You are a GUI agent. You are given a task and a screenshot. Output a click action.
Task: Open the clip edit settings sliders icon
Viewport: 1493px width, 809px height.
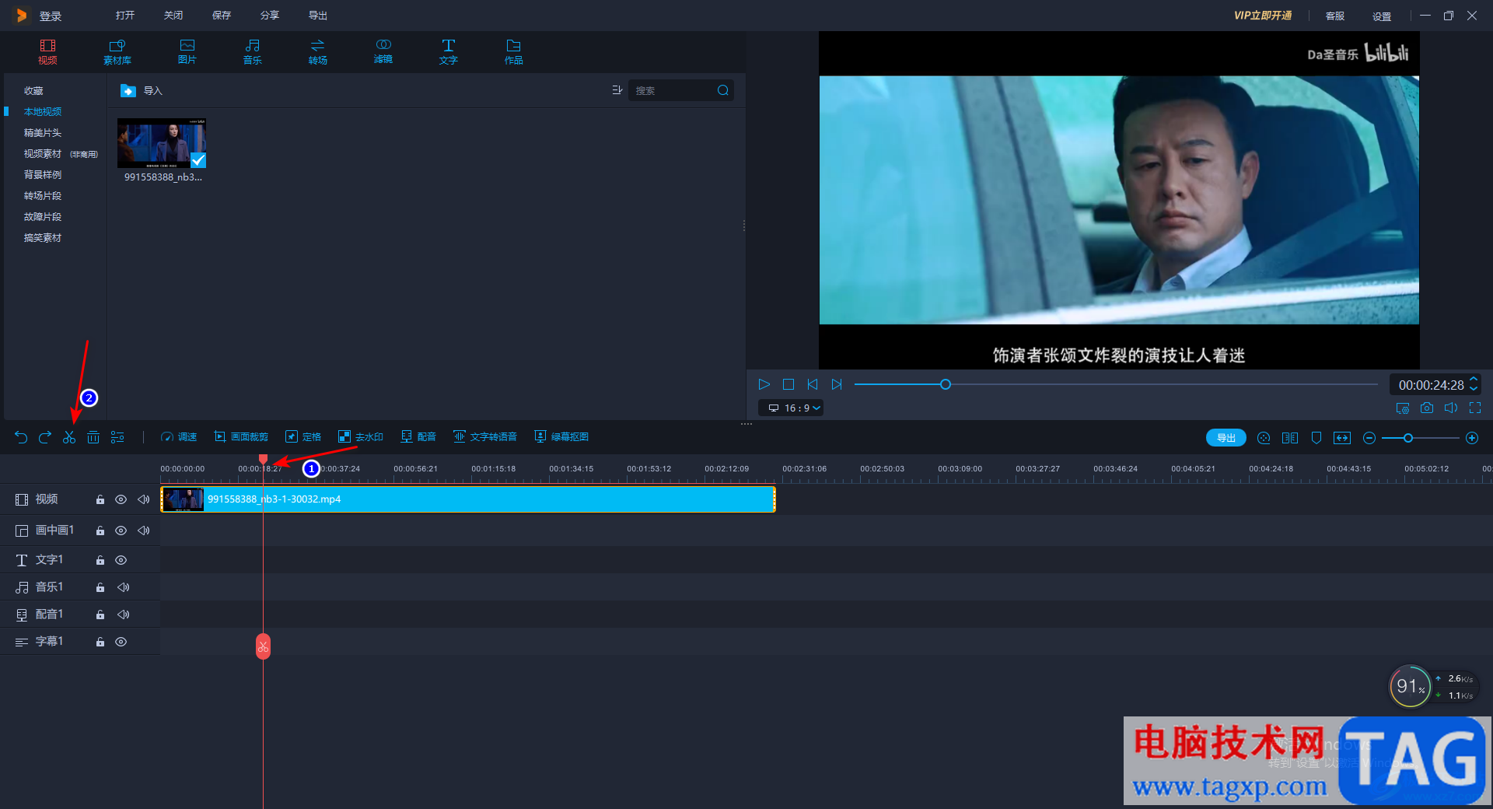click(117, 437)
